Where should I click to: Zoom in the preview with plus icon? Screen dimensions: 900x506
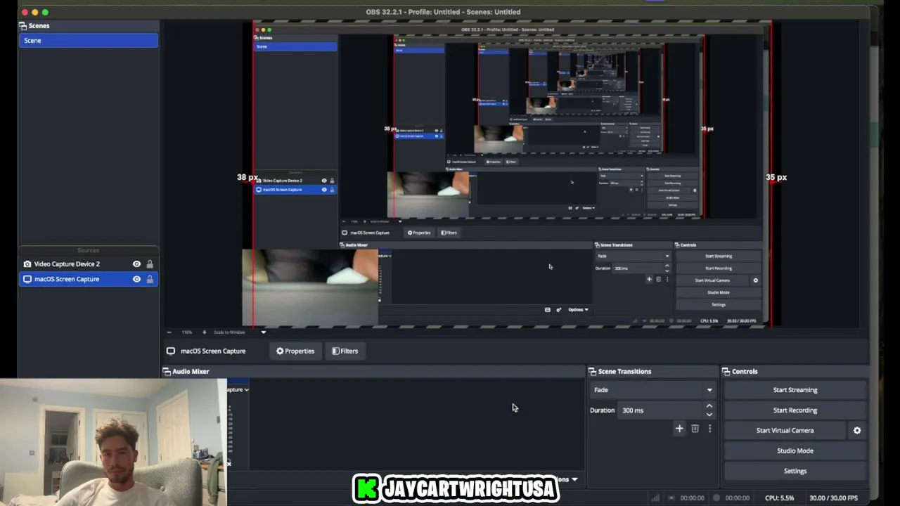click(x=205, y=332)
